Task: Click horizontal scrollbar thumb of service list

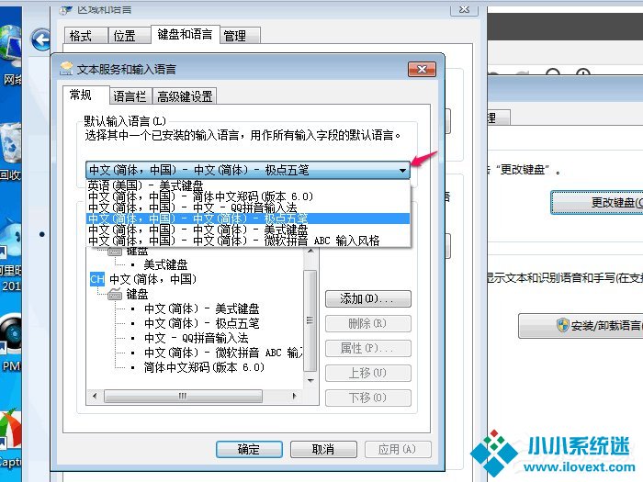Action: (183, 396)
